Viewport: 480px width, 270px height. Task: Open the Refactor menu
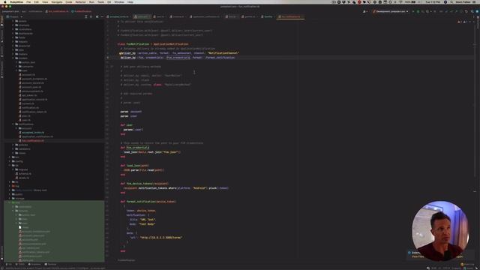coord(80,1)
